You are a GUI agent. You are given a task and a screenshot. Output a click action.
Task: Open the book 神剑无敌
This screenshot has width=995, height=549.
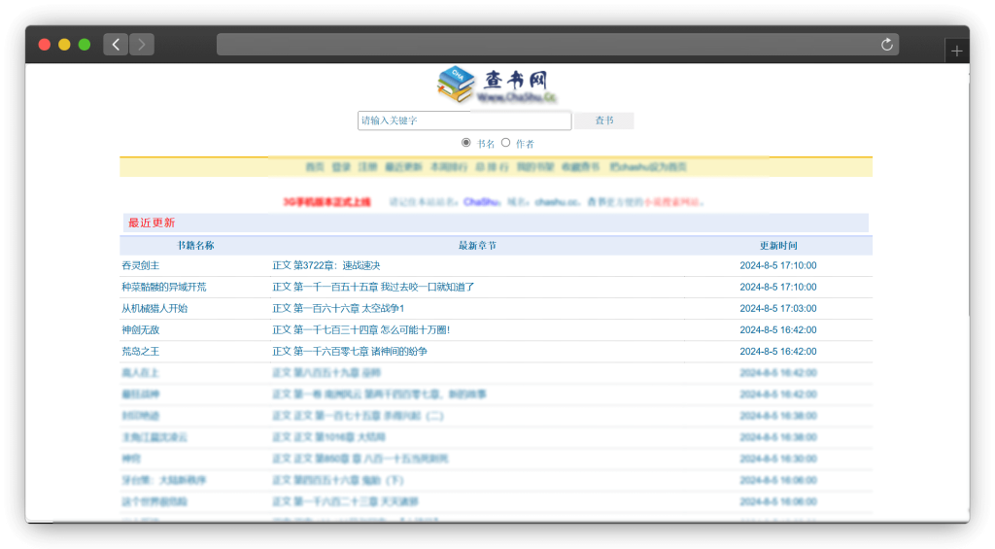pyautogui.click(x=140, y=330)
